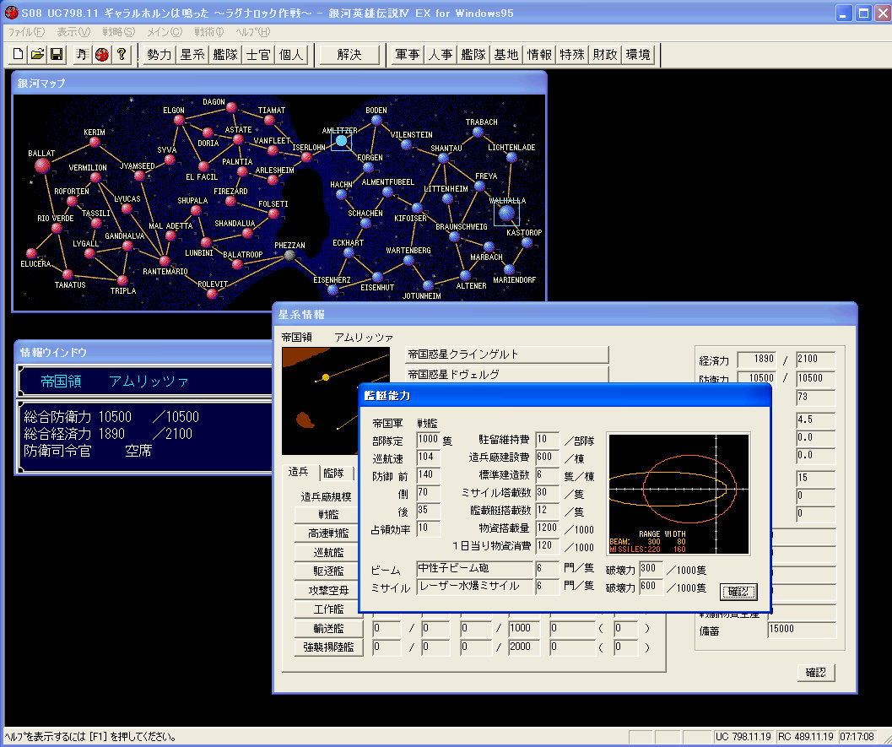Screen dimensions: 892x747
Task: Click the 戦艦 ship type button
Action: click(x=328, y=514)
